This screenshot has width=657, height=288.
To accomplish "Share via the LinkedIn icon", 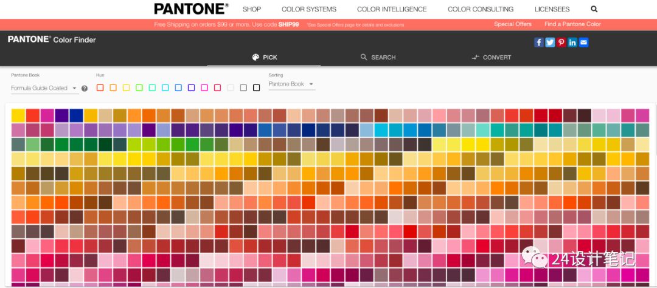I will pos(572,42).
